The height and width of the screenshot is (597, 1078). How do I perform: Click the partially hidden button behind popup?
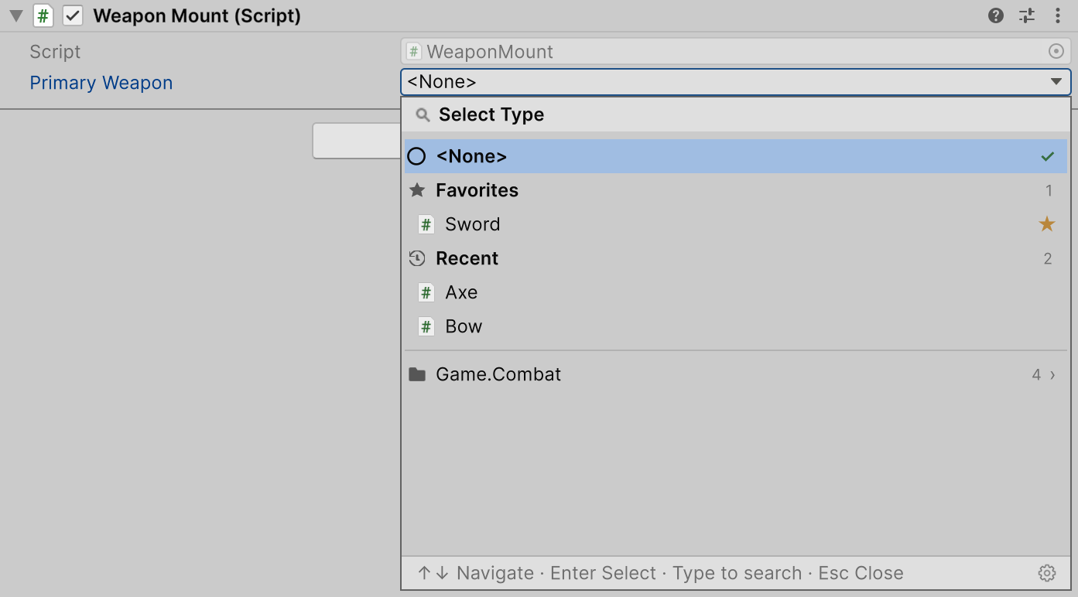pos(357,141)
